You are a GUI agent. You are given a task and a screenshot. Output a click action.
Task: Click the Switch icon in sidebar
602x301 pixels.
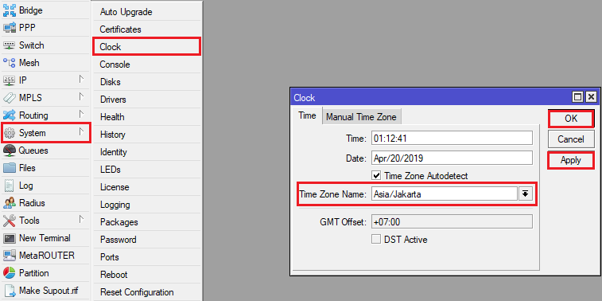tap(10, 45)
